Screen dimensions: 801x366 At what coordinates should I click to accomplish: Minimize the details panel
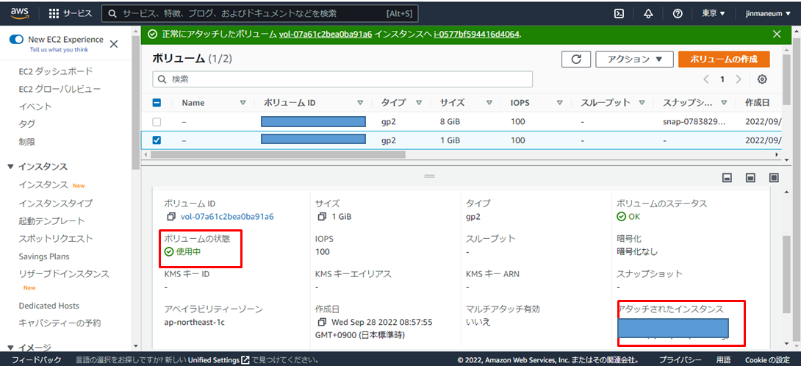(727, 177)
